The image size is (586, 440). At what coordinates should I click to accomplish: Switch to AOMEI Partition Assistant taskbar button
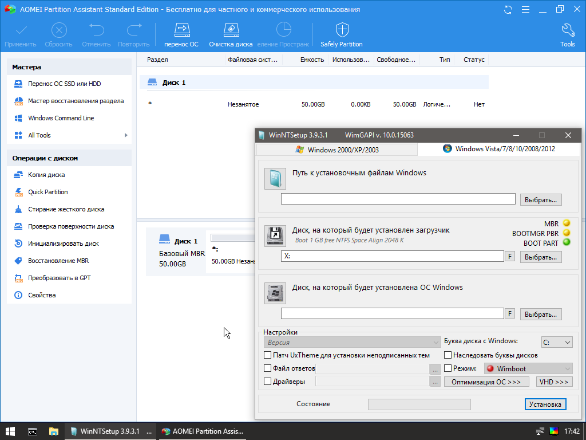pyautogui.click(x=202, y=431)
